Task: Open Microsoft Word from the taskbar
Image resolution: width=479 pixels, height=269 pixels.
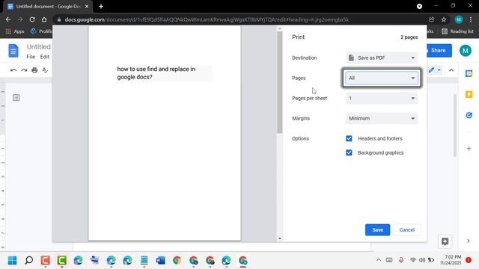Action: (x=160, y=261)
